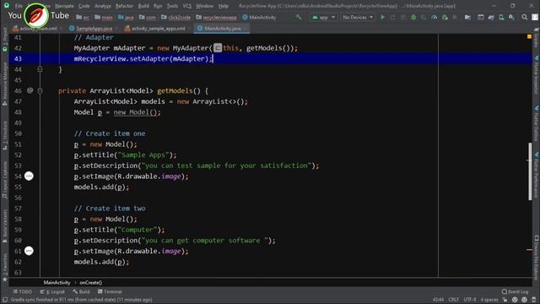This screenshot has width=540, height=304.
Task: Click the Debug app bug icon
Action: pos(413,17)
